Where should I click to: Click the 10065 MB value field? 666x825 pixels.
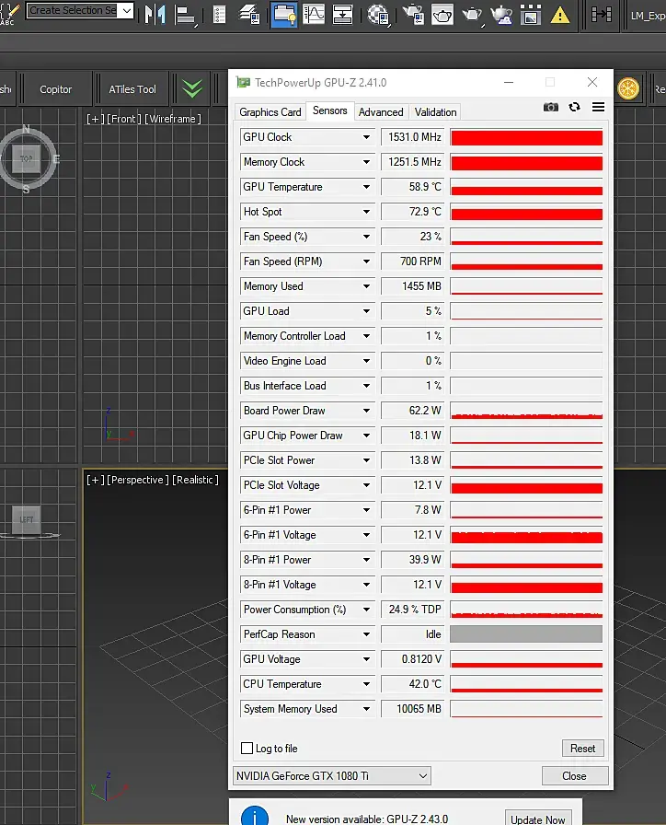413,709
